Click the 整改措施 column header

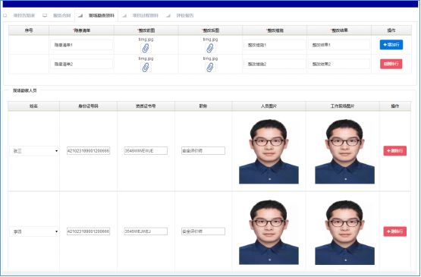coord(275,30)
